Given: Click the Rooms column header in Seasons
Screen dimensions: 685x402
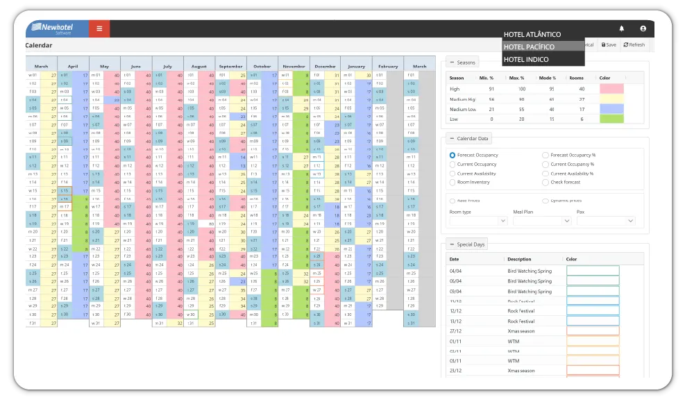Looking at the screenshot, I should (x=576, y=78).
